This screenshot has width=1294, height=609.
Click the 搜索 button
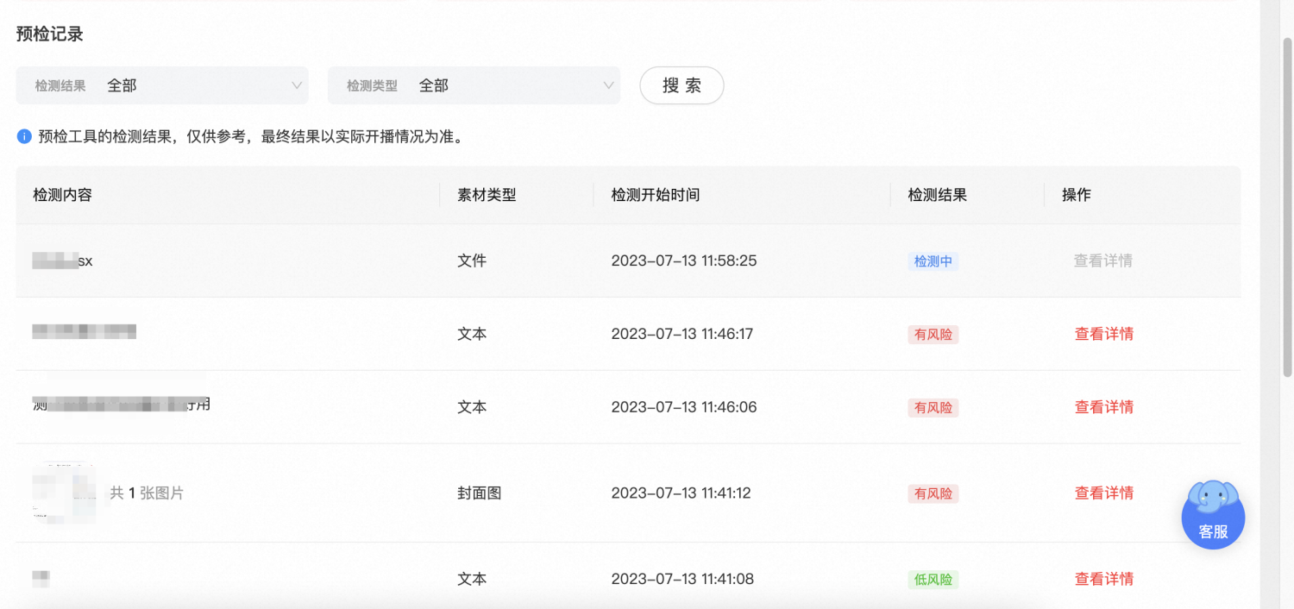tap(682, 85)
